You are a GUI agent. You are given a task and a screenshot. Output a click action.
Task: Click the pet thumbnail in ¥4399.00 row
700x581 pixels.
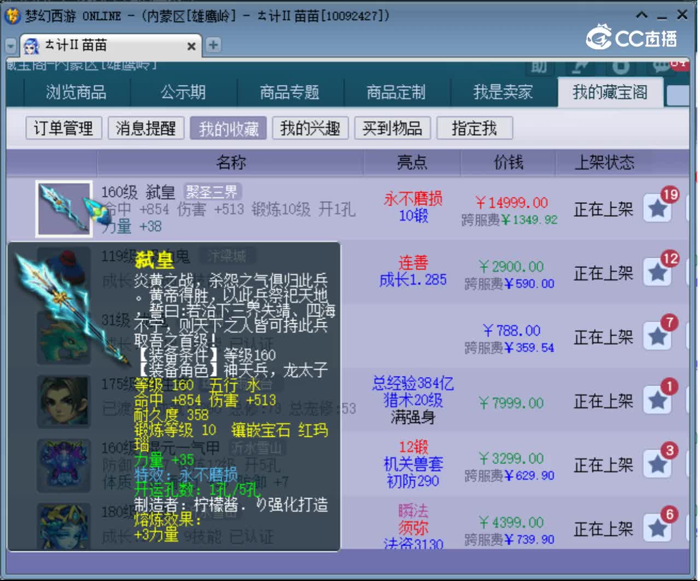click(63, 527)
